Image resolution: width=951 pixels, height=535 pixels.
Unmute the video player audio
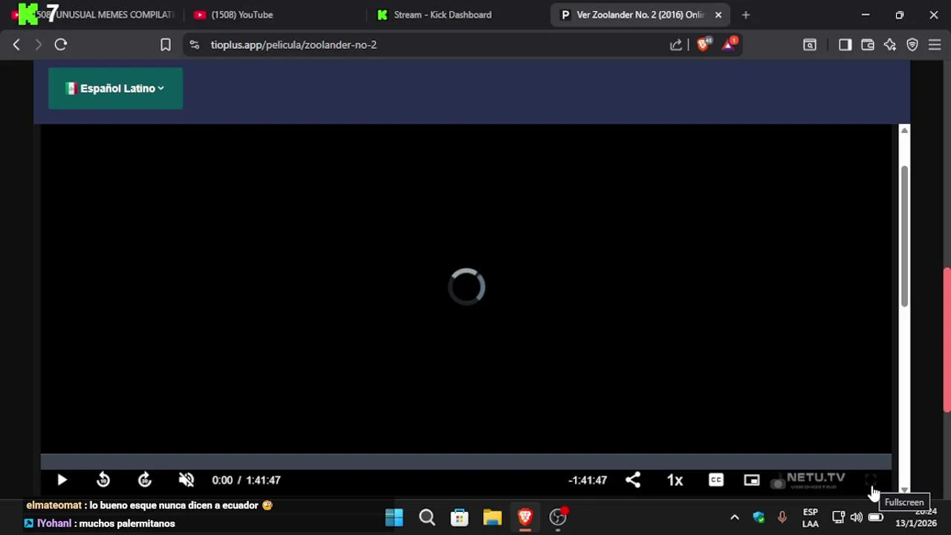point(186,480)
